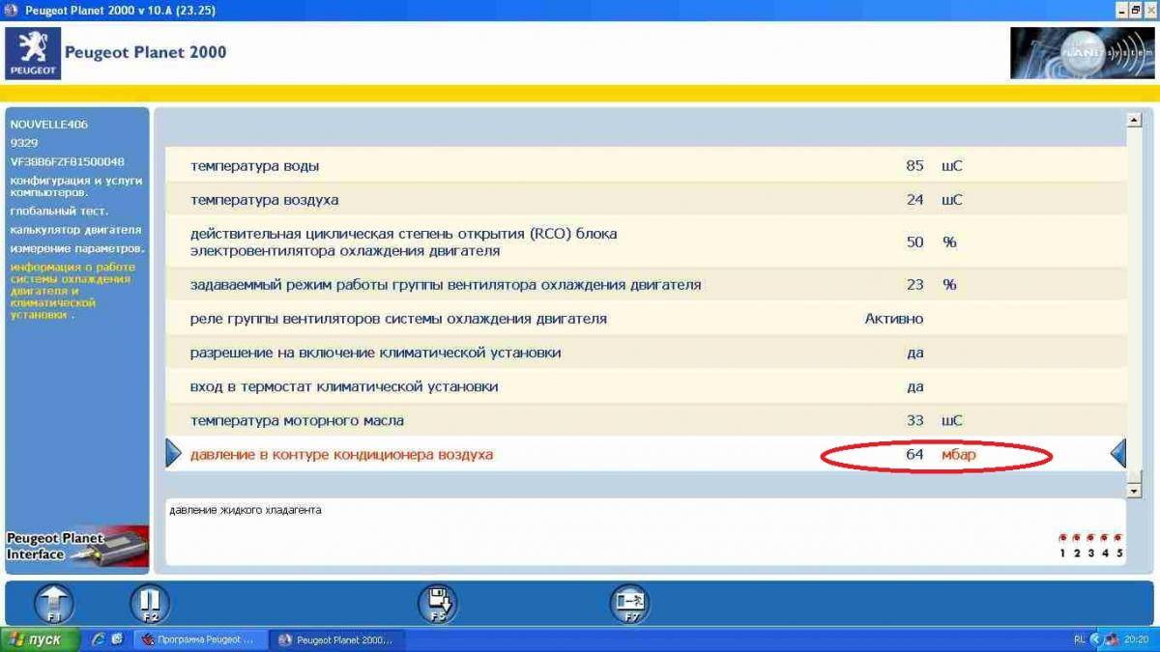Click the F7 export icon
Image resolution: width=1160 pixels, height=652 pixels.
click(x=629, y=604)
